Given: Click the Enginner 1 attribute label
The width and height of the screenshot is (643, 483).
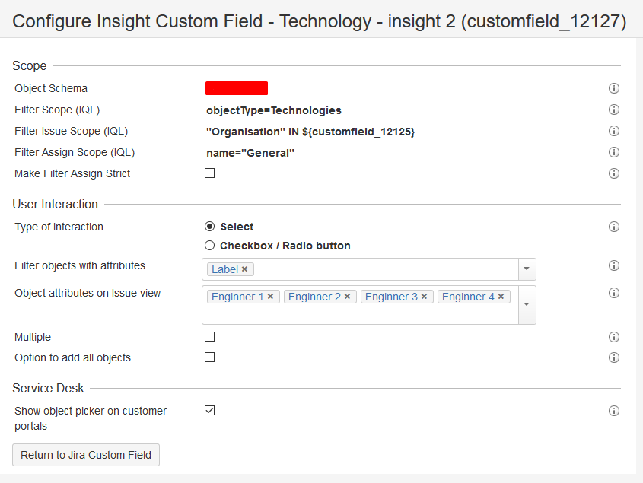Looking at the screenshot, I should pos(237,297).
